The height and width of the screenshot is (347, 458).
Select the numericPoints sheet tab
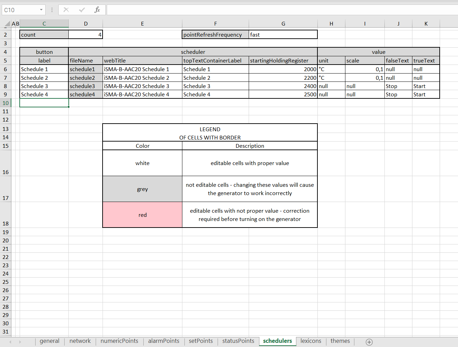coord(119,341)
